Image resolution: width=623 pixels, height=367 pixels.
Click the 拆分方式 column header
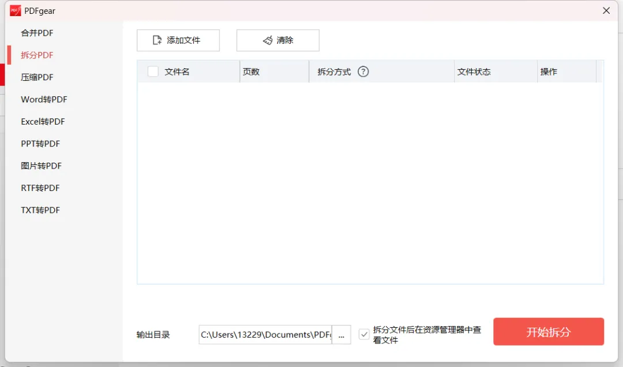click(334, 72)
